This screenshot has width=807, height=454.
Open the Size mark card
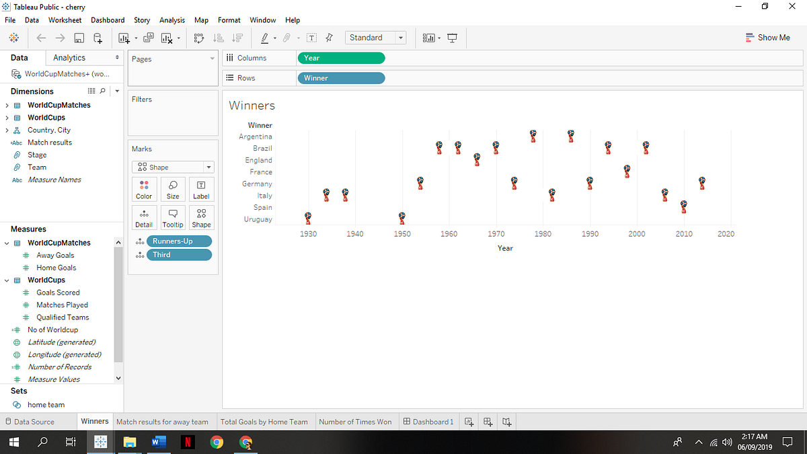pos(173,189)
